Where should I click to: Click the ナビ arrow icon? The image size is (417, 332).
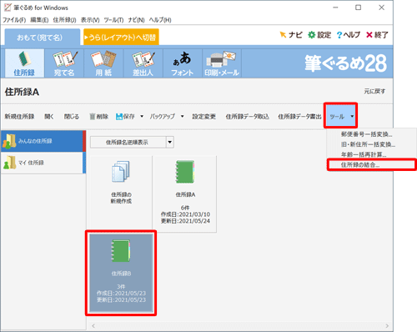click(x=291, y=35)
